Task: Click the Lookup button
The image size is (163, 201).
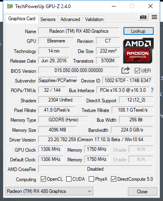Action: coord(138,31)
